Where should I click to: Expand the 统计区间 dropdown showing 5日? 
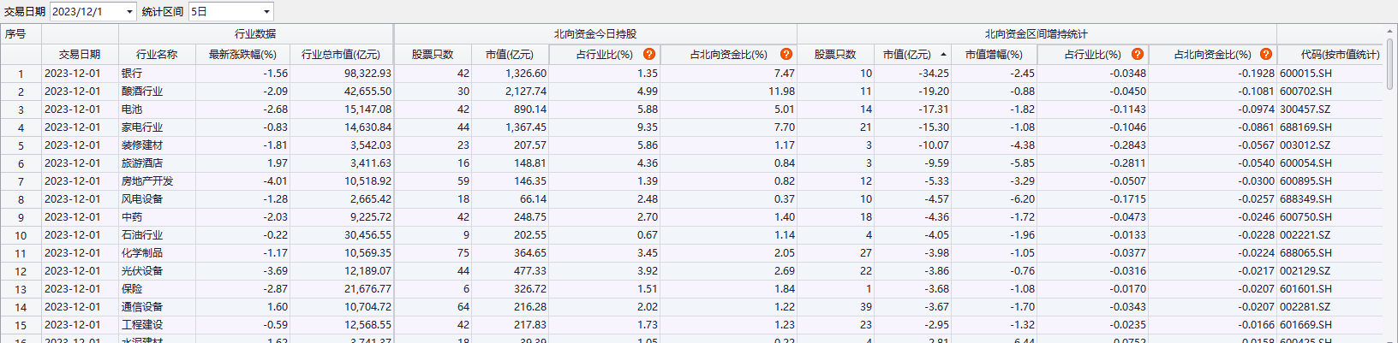pos(266,12)
